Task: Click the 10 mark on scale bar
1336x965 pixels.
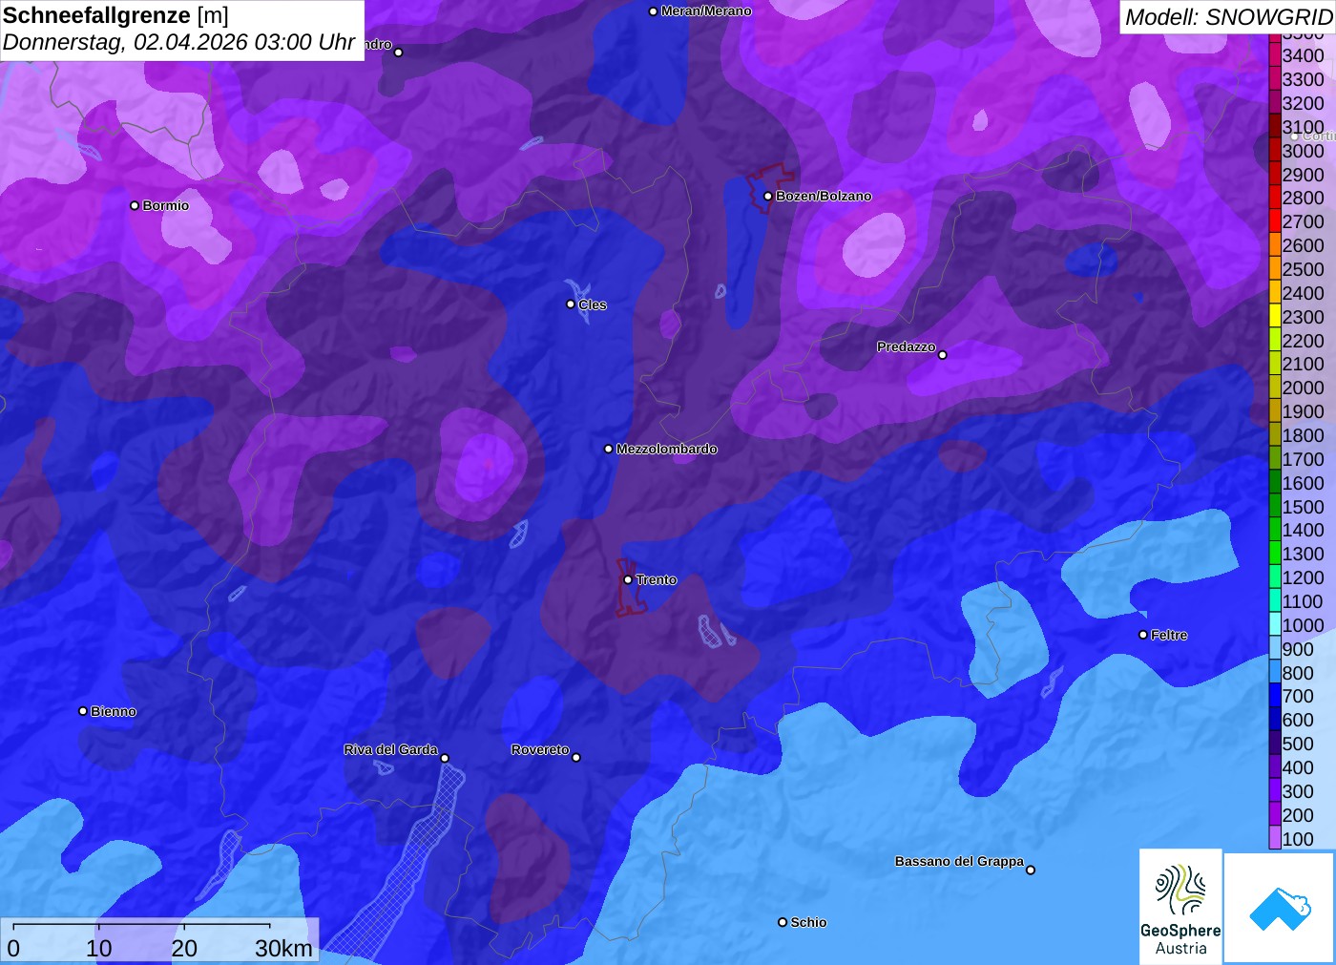Action: [98, 948]
